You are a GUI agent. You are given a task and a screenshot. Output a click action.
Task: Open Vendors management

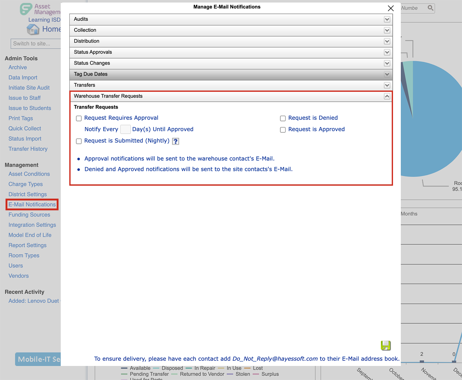point(18,276)
